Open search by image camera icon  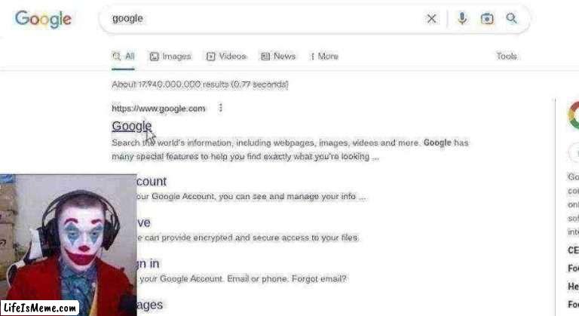(x=487, y=19)
